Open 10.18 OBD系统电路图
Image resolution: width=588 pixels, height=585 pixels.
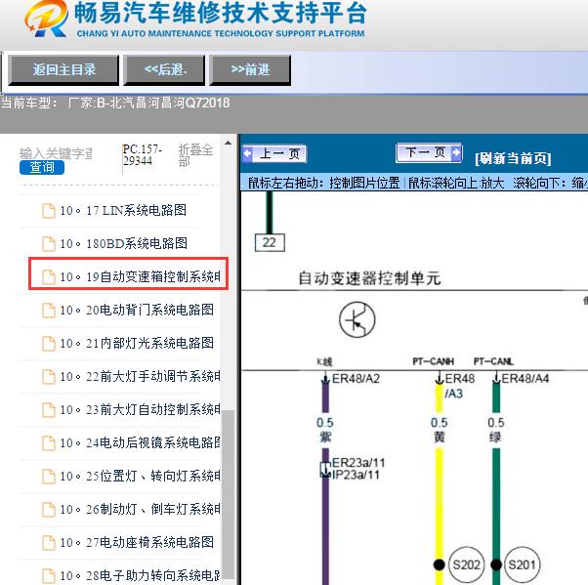[123, 244]
